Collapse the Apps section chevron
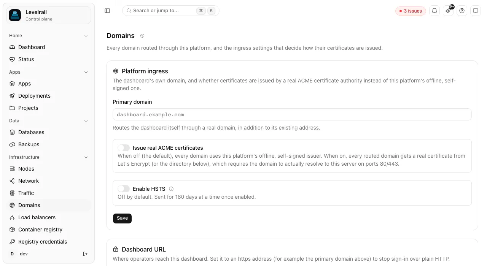Image resolution: width=487 pixels, height=266 pixels. [86, 72]
